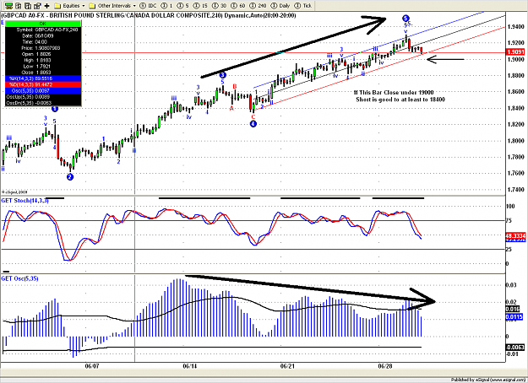Click the circled wave 2 marker

(70, 177)
